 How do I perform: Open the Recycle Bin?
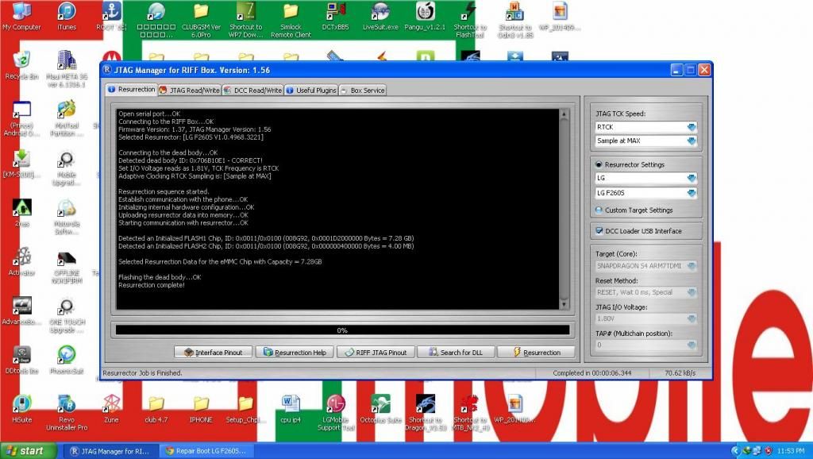(x=21, y=65)
